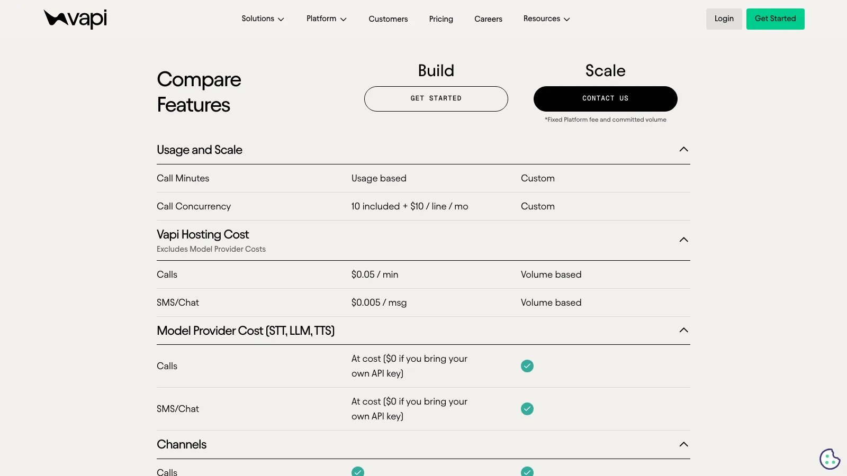Collapse the Usage and Scale section
The height and width of the screenshot is (476, 847).
click(683, 150)
